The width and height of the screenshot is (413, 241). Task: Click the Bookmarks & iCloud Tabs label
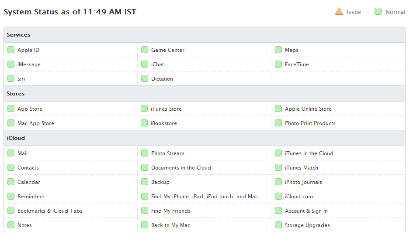[x=50, y=211]
